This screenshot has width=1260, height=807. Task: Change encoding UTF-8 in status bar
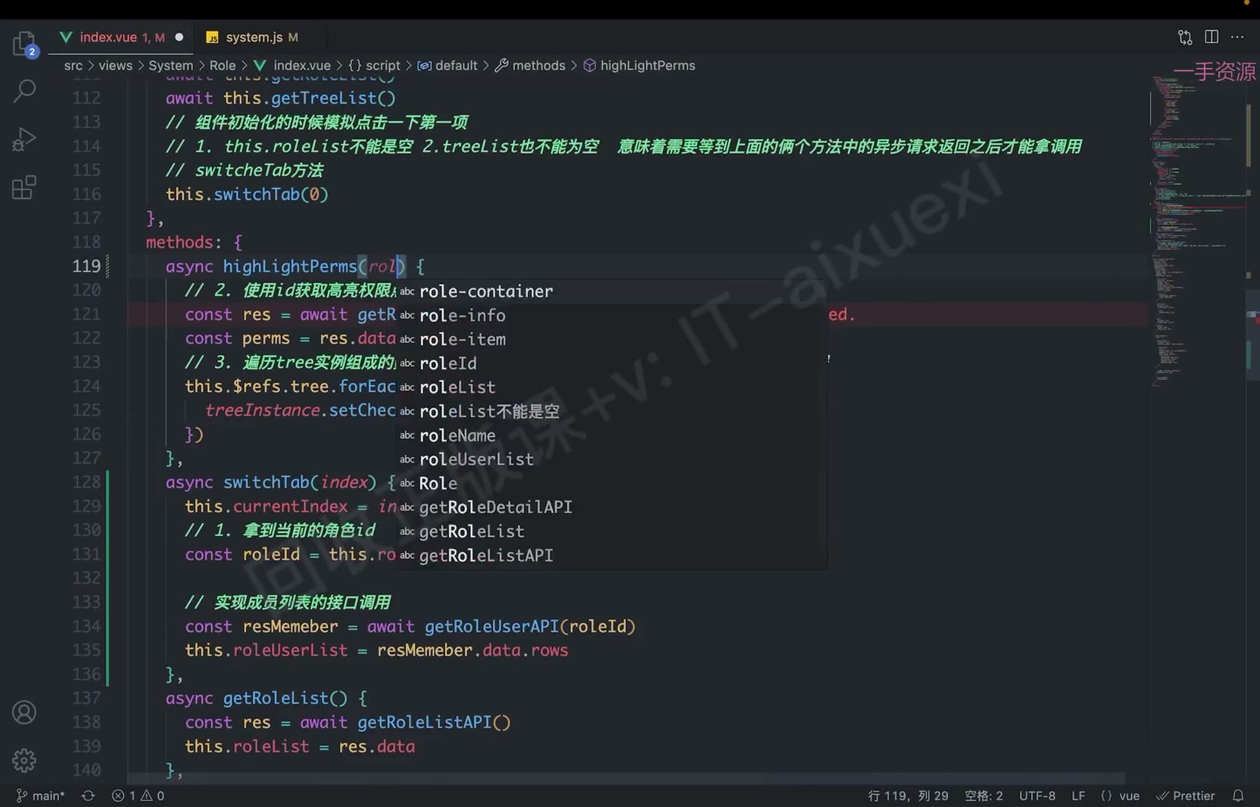[x=1037, y=796]
